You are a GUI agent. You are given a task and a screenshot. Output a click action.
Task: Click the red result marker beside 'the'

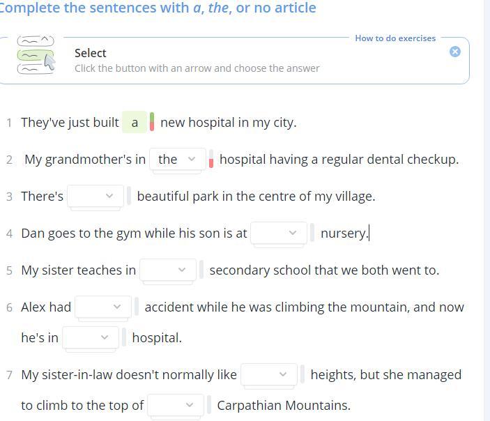tap(211, 160)
